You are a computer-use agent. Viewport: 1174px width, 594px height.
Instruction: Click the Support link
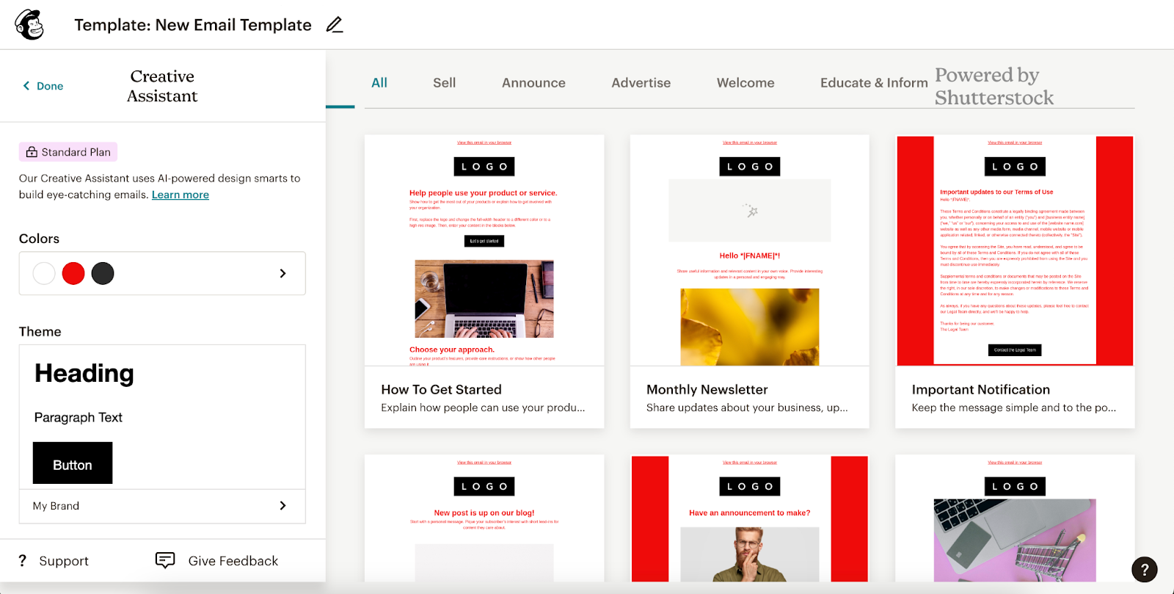(64, 561)
